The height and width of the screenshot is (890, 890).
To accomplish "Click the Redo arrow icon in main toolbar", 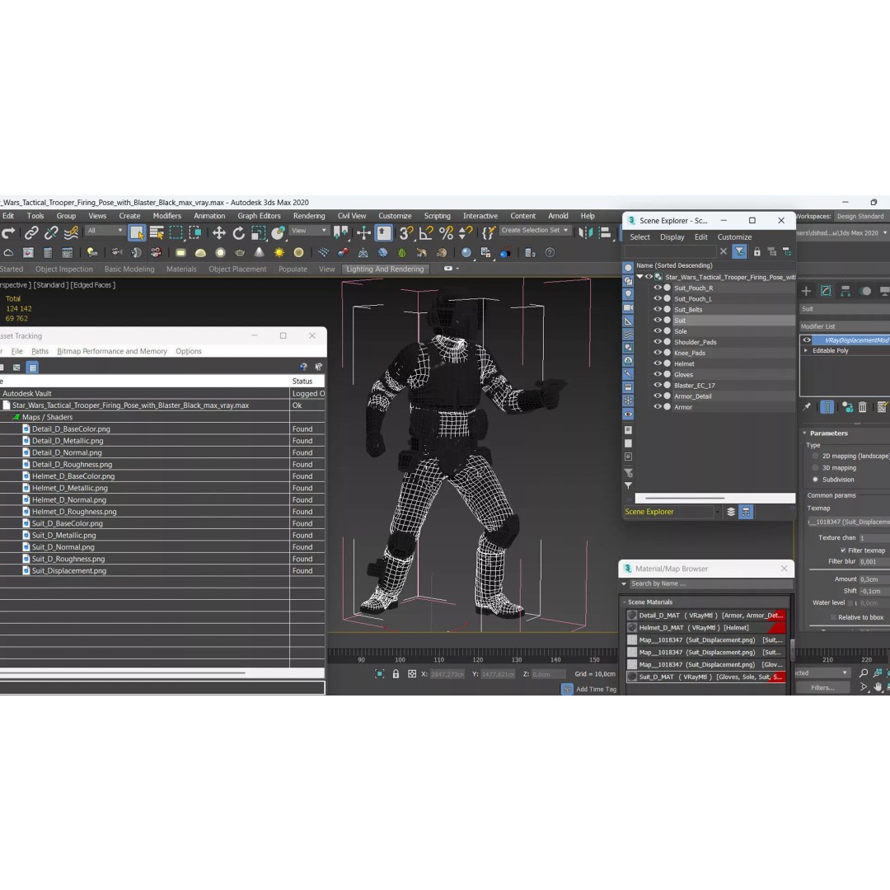I will (8, 232).
